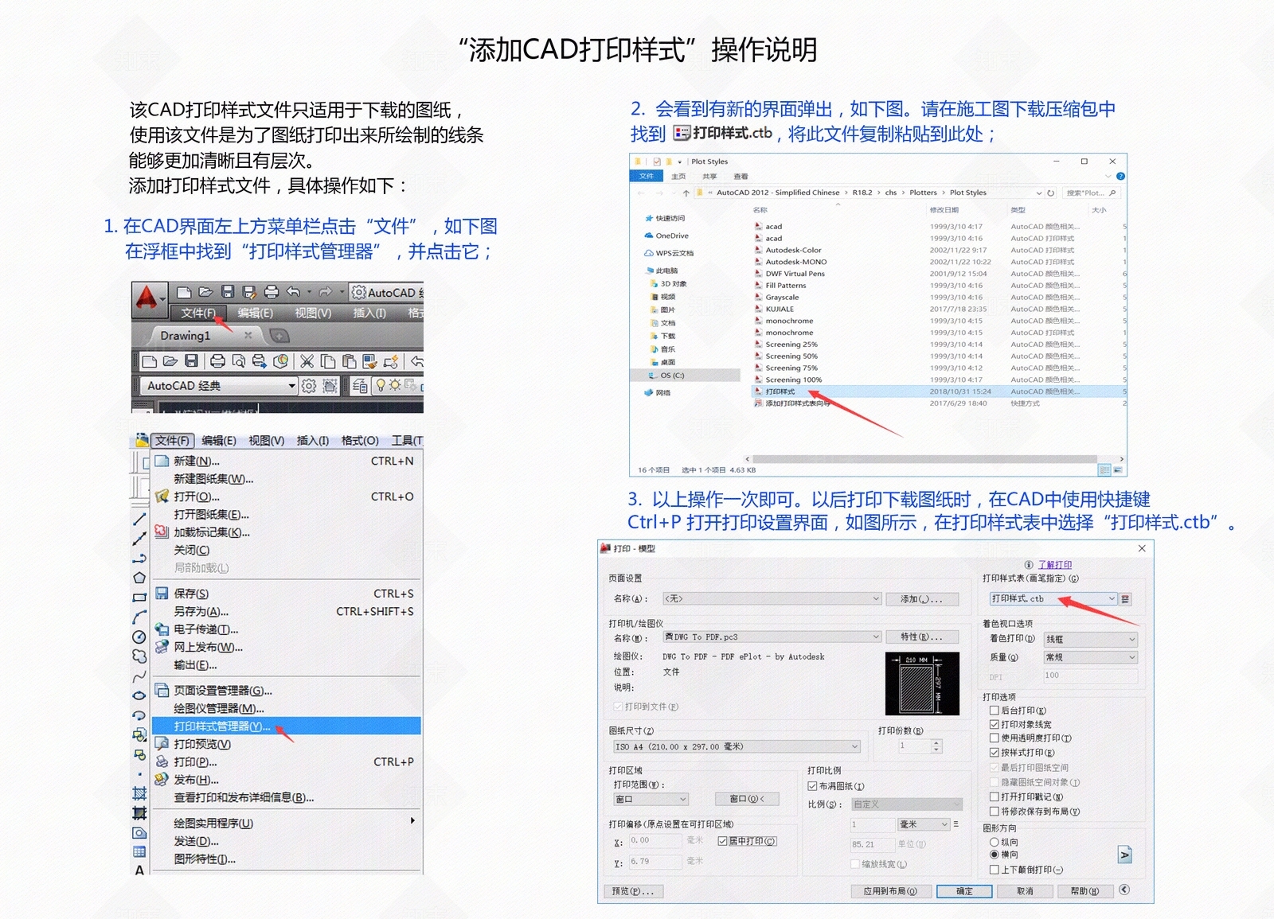This screenshot has height=919, width=1274.
Task: Click the workspace settings gear icon
Action: (309, 386)
